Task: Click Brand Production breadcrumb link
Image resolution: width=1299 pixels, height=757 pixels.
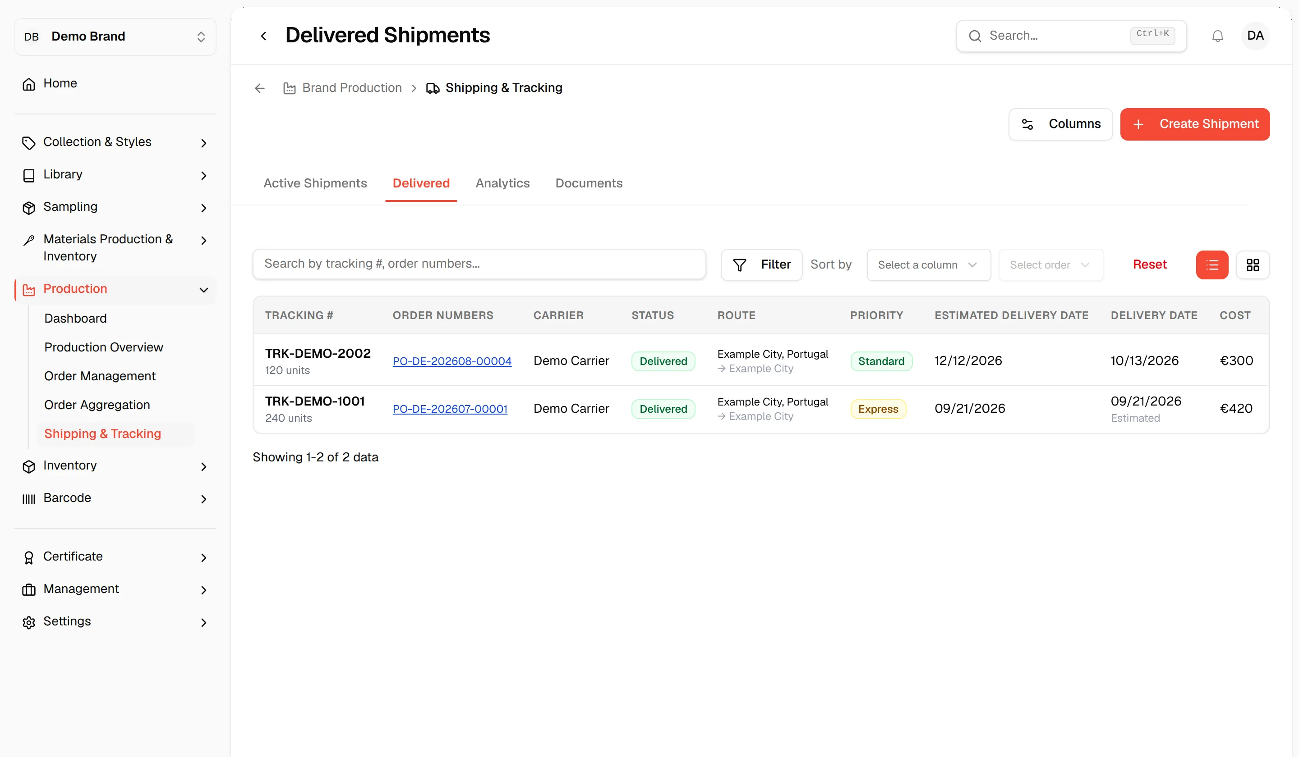Action: click(351, 88)
